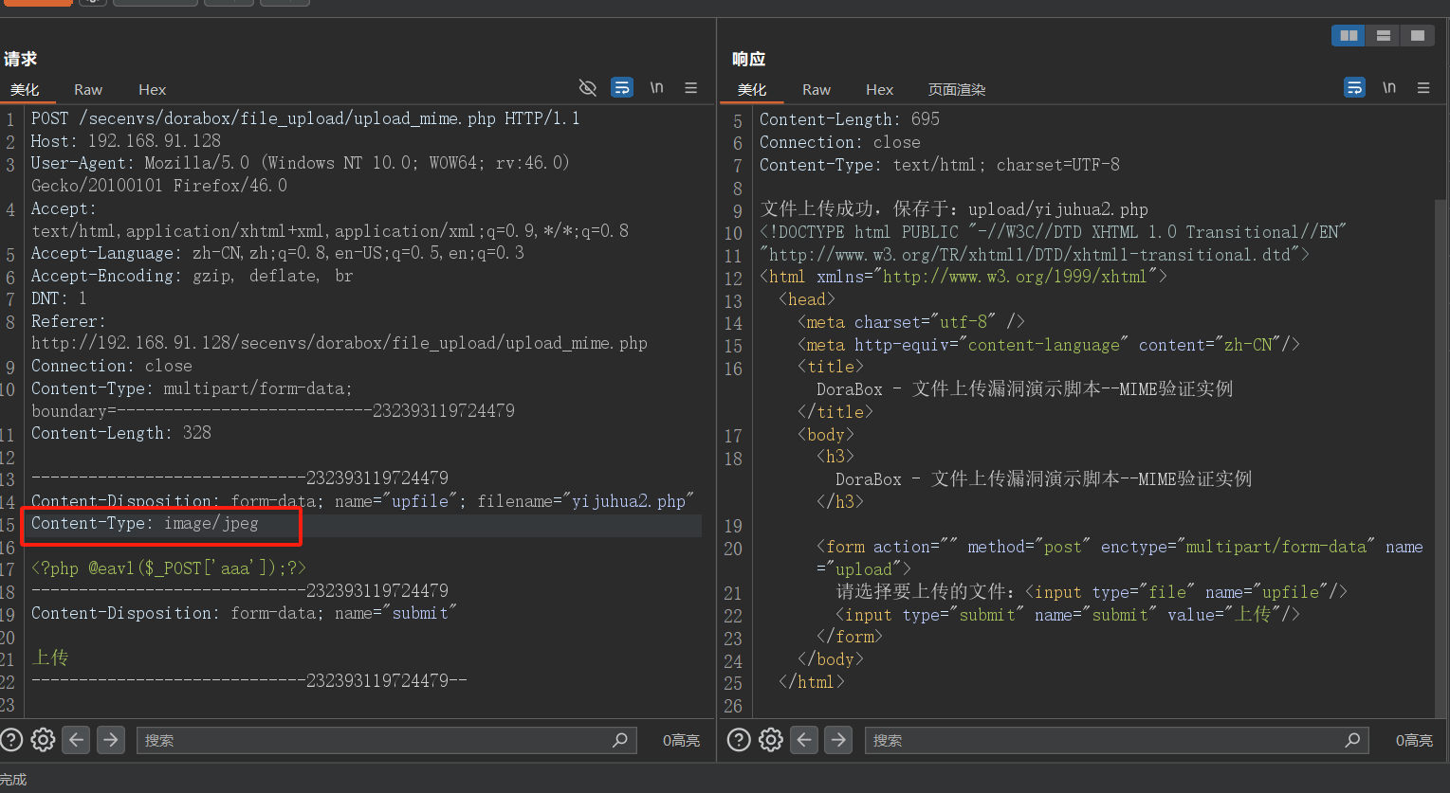Viewport: 1450px width, 793px height.
Task: Click the response search input field
Action: click(x=1116, y=740)
